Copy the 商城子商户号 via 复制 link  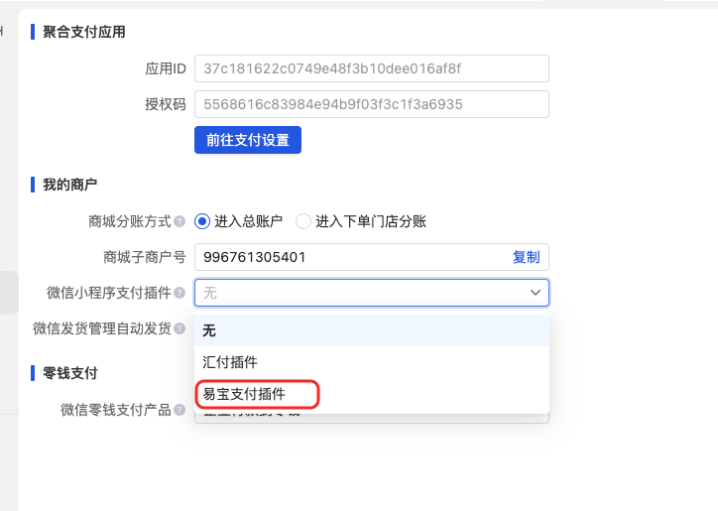tap(527, 257)
